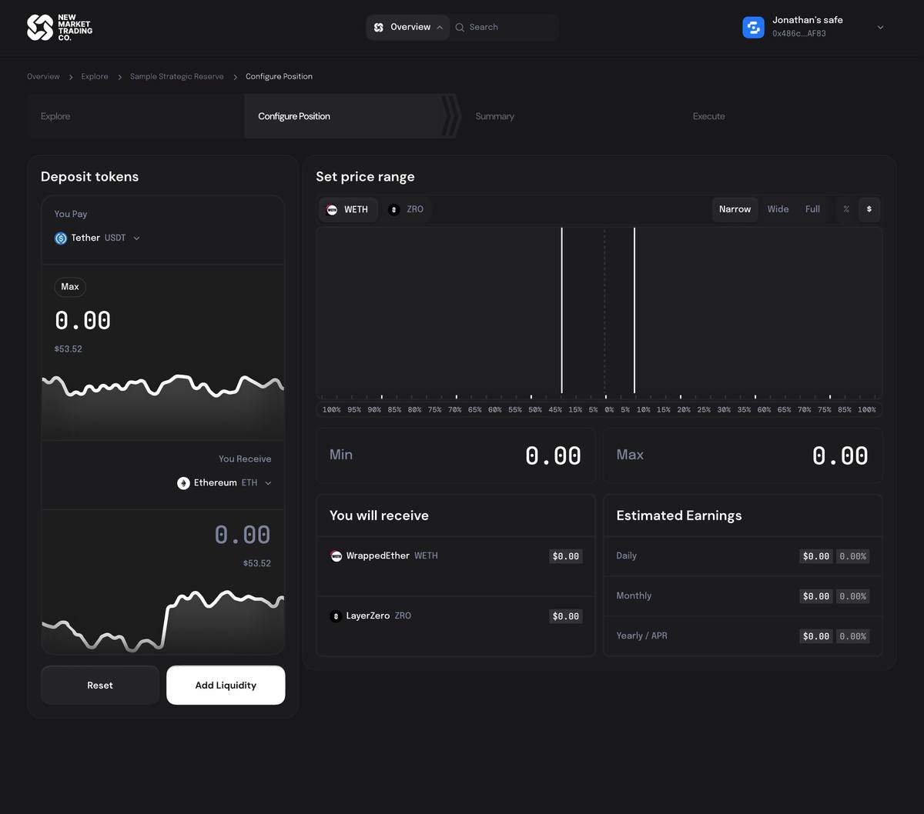Open the Tether USDT token dropdown
This screenshot has height=814, width=924.
(x=136, y=239)
